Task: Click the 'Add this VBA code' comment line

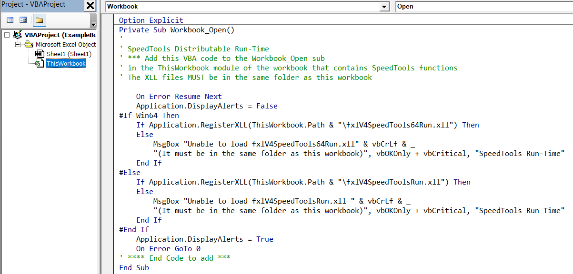Action: click(222, 59)
